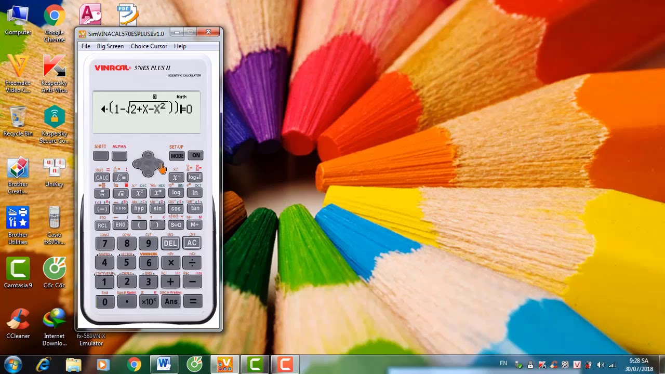
Task: Tap the S⇔D conversion key
Action: (176, 225)
